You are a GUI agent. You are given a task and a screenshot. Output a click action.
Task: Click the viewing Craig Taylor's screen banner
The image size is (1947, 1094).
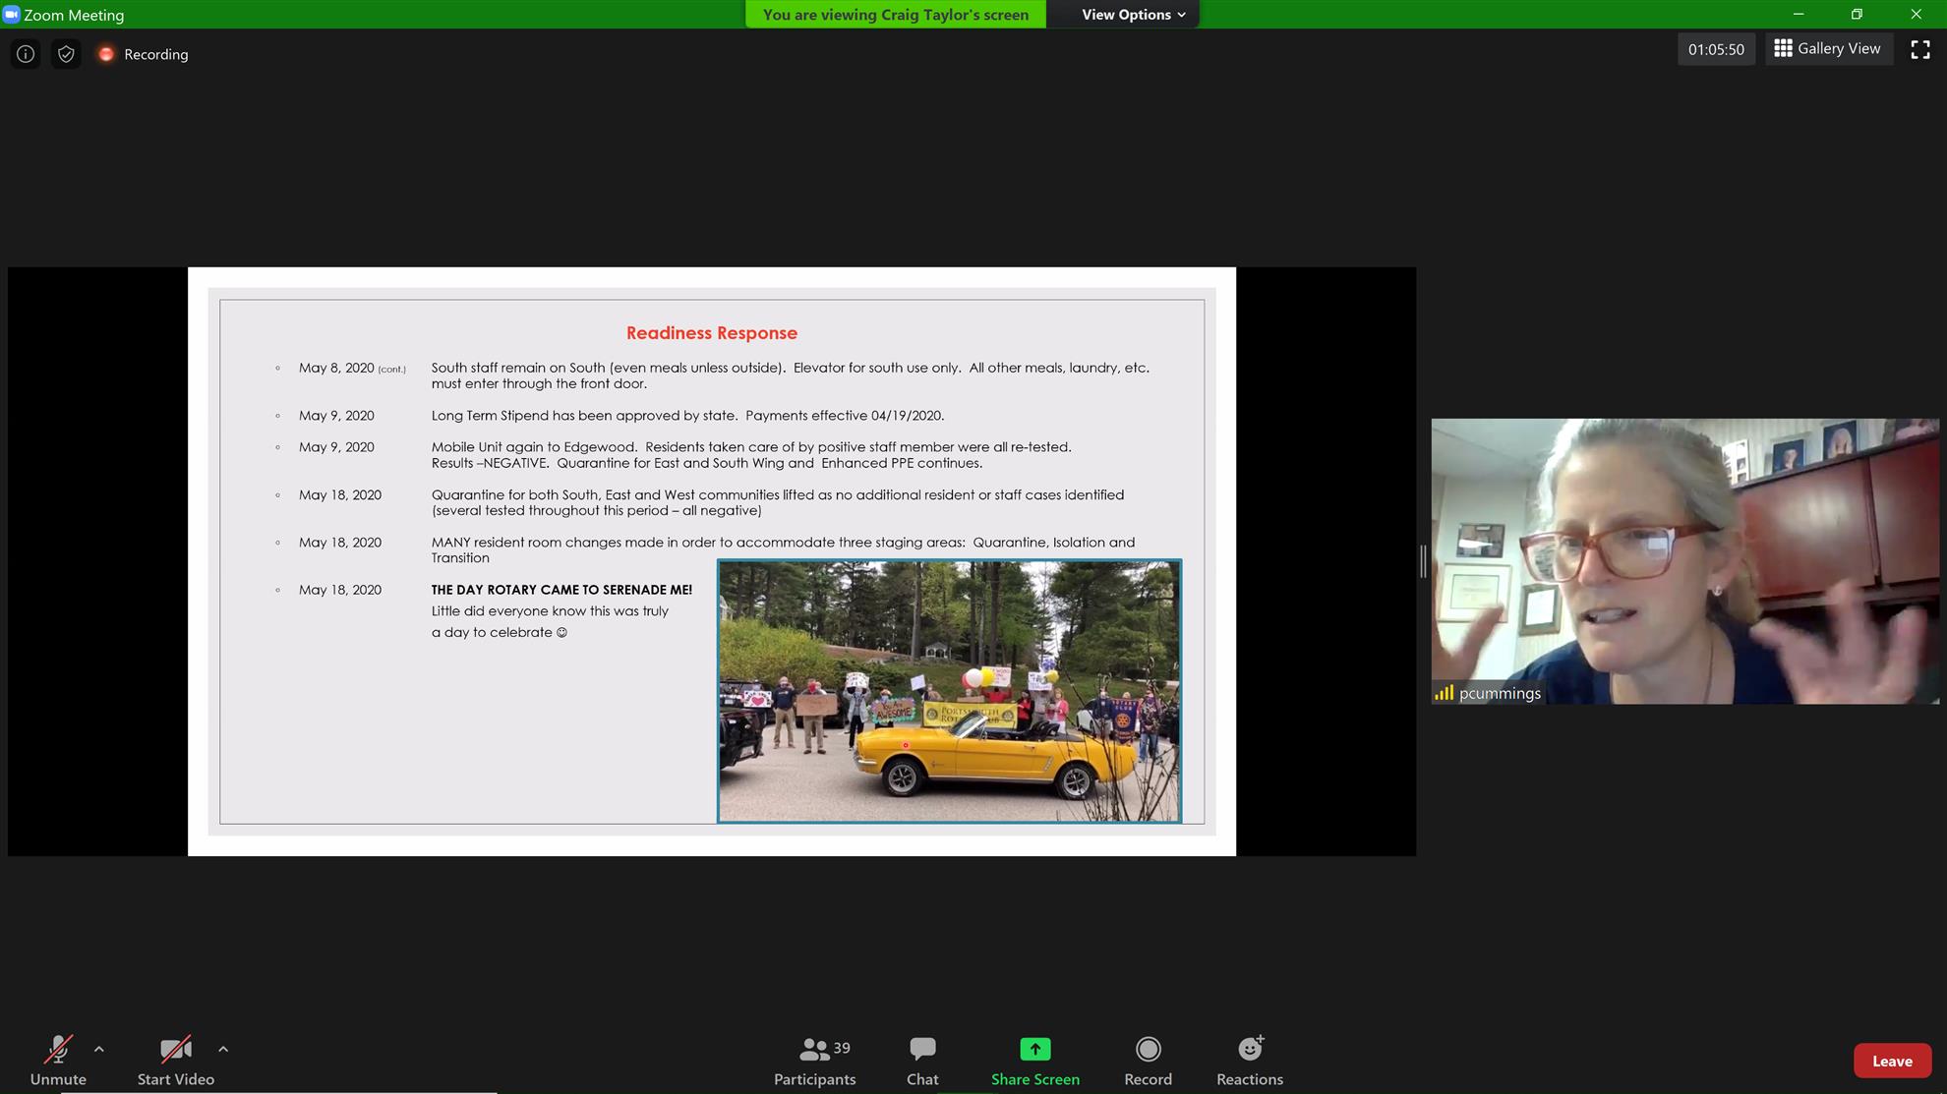click(895, 14)
